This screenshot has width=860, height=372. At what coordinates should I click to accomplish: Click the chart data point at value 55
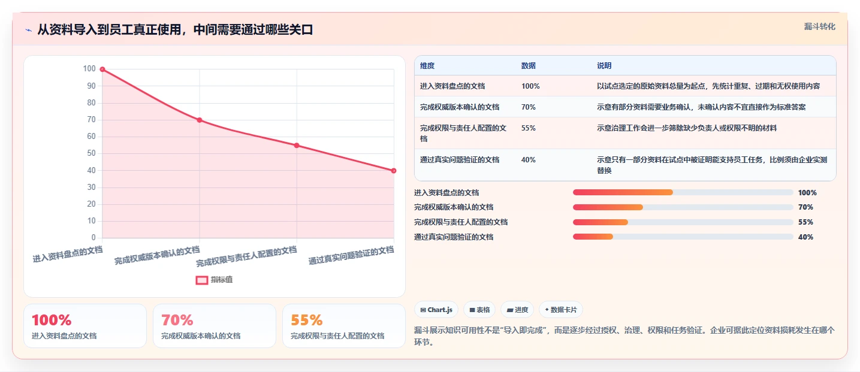pyautogui.click(x=297, y=146)
